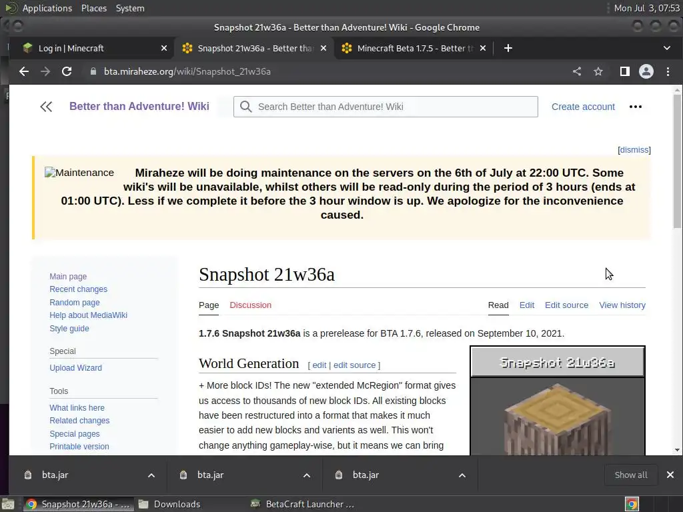Collapse the wiki sidebar with double chevron
683x512 pixels.
point(46,107)
